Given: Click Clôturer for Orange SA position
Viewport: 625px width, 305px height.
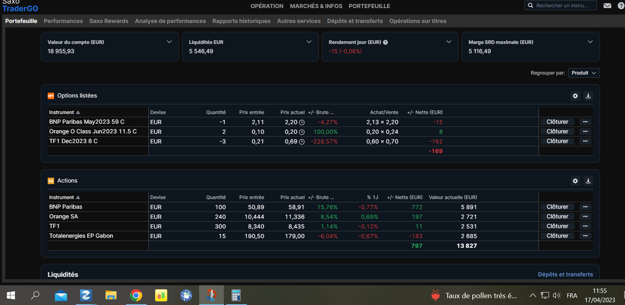Looking at the screenshot, I should pos(557,216).
